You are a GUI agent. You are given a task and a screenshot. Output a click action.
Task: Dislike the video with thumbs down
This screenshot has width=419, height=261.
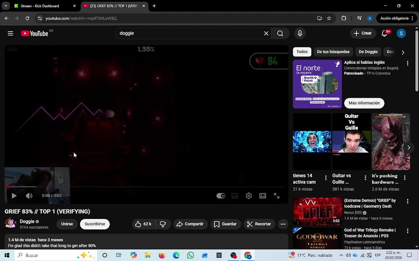(x=163, y=224)
